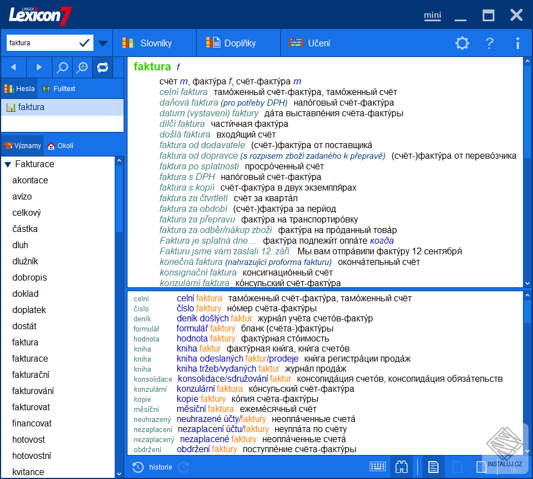Select avízo in the word list
This screenshot has height=479, width=533.
click(22, 197)
